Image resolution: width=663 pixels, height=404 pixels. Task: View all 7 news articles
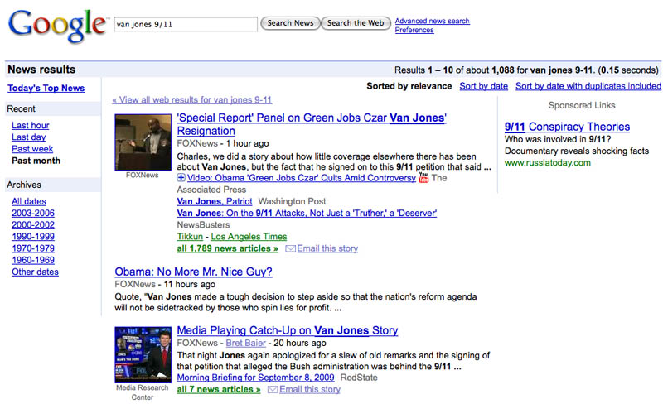[x=219, y=389]
